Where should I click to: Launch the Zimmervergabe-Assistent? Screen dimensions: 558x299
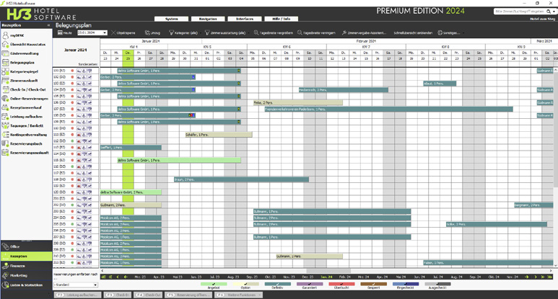(x=364, y=32)
